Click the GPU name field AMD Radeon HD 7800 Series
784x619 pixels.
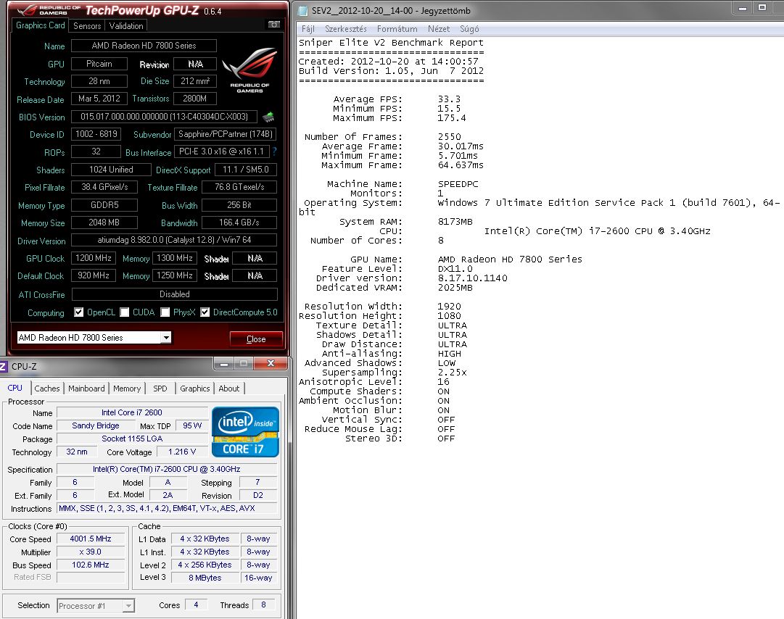click(144, 46)
